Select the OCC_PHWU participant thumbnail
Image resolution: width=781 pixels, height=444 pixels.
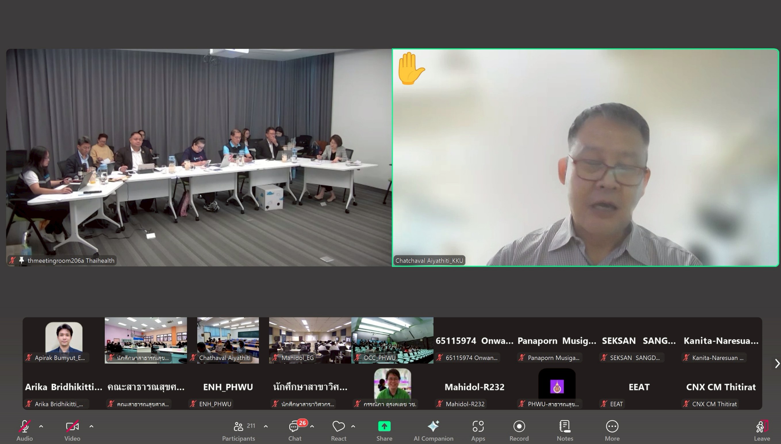coord(392,340)
